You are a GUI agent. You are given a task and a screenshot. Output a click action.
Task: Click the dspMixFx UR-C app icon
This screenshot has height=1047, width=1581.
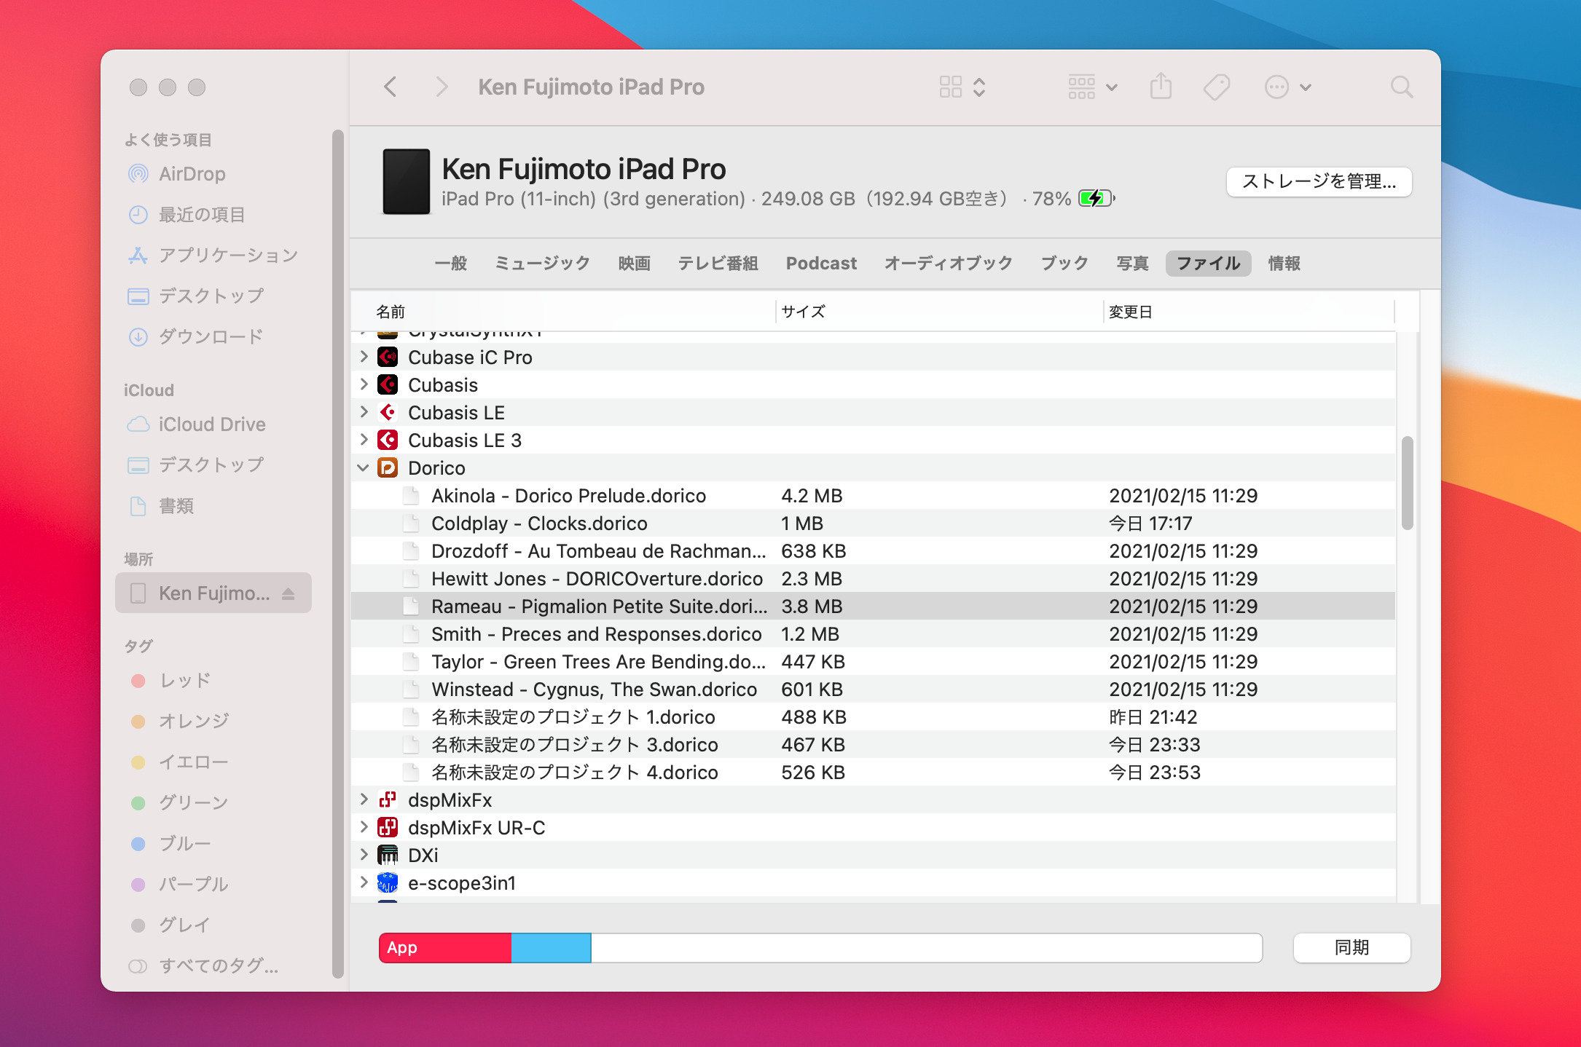[388, 827]
